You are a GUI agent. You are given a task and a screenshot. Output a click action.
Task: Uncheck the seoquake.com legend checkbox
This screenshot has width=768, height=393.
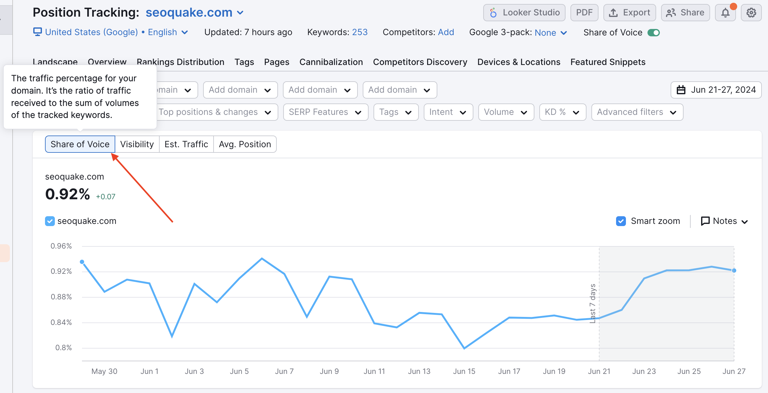50,221
